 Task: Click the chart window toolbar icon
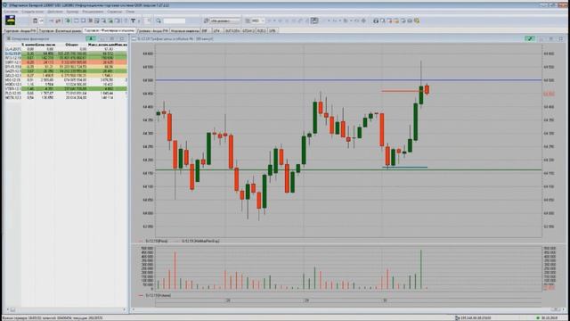pos(314,21)
